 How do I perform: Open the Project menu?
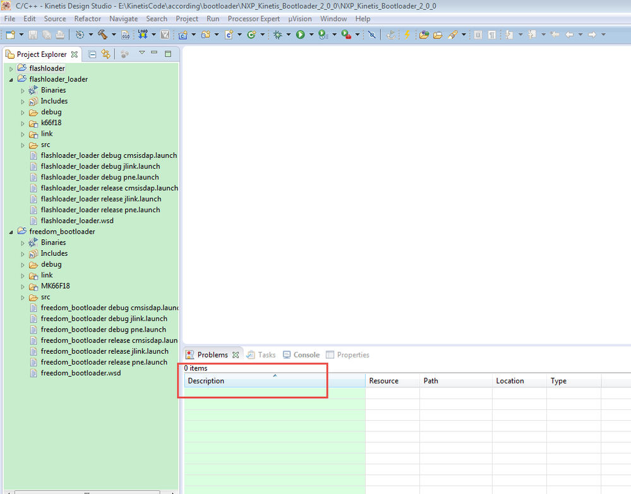[187, 19]
